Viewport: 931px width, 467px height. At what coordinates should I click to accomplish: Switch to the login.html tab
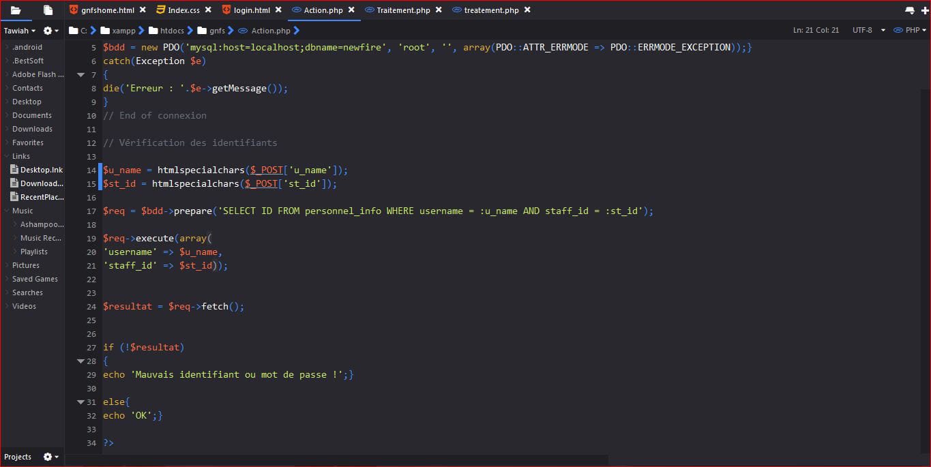[x=252, y=10]
